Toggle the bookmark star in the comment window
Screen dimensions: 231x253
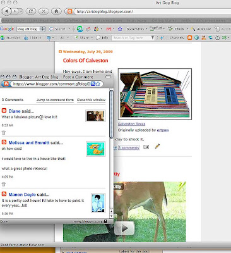pyautogui.click(x=98, y=84)
